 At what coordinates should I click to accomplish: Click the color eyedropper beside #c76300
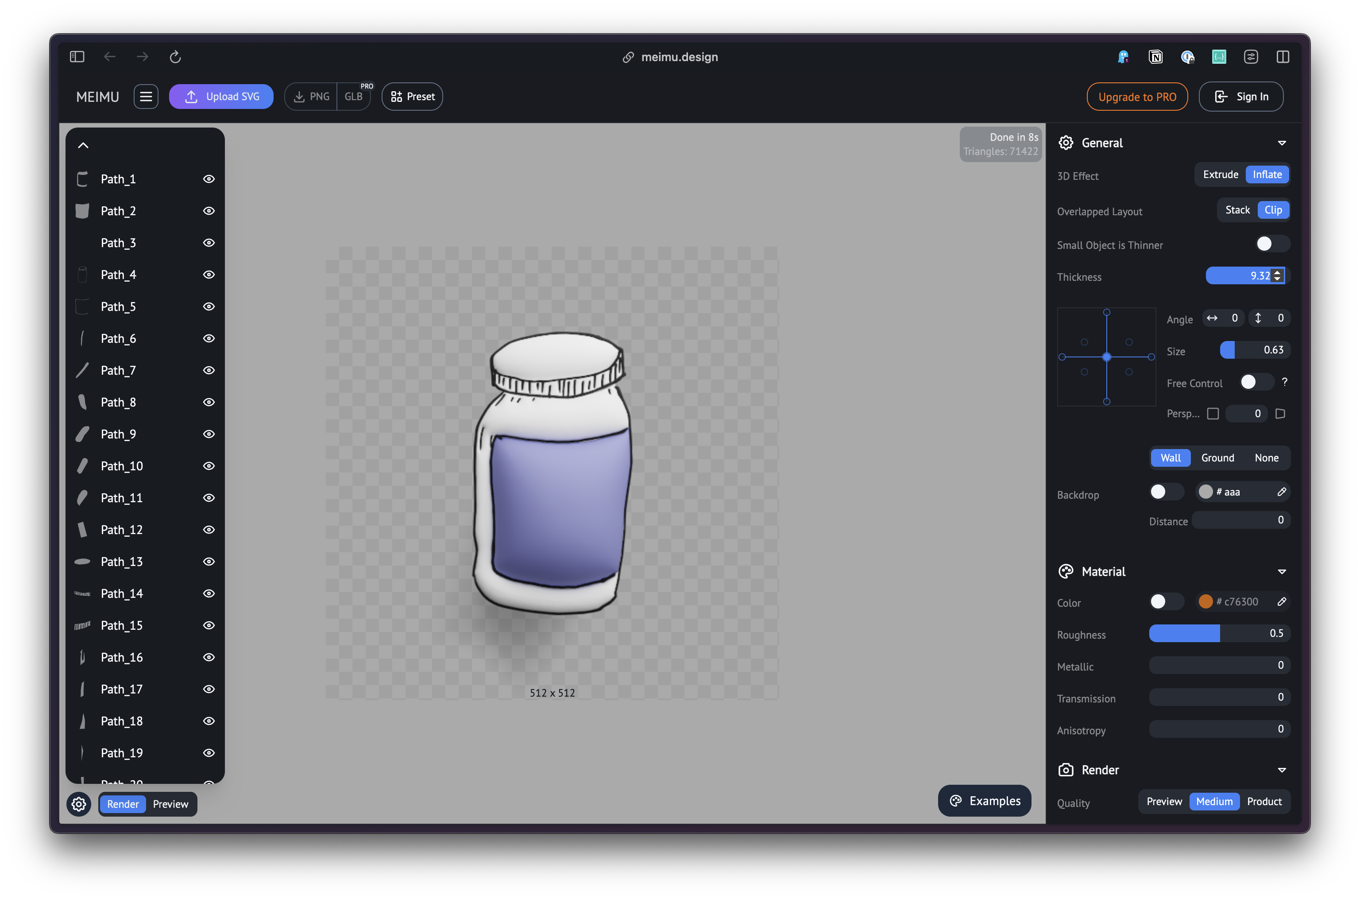click(x=1282, y=601)
